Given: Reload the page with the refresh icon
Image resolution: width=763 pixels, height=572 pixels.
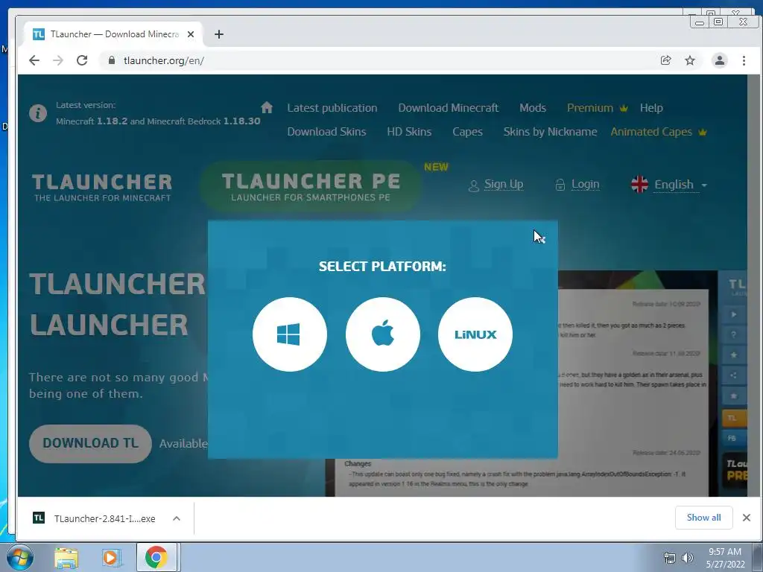Looking at the screenshot, I should (82, 60).
